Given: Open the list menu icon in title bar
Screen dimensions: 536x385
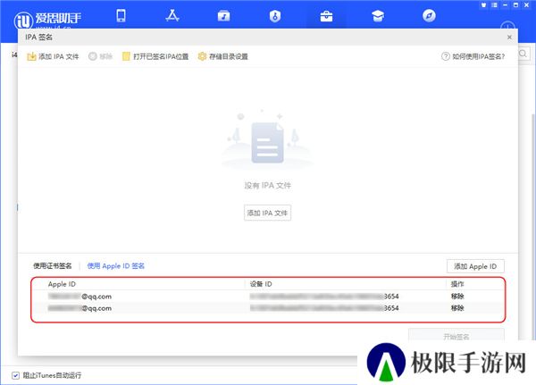Looking at the screenshot, I should tap(494, 5).
